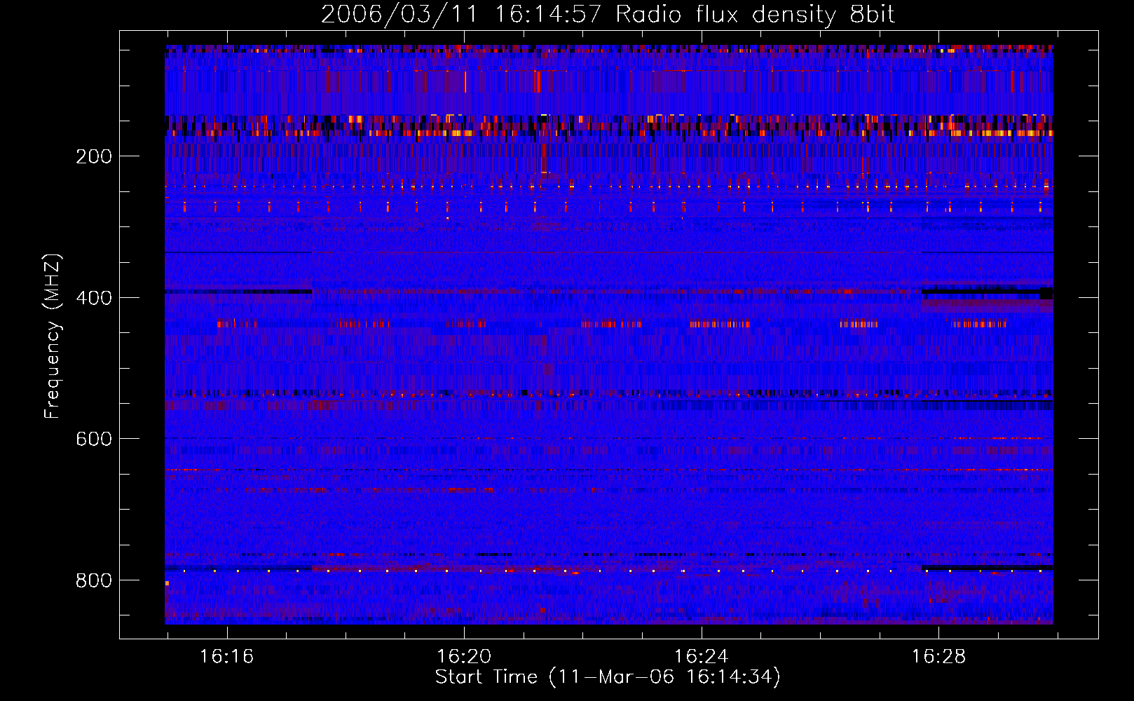The height and width of the screenshot is (701, 1134).
Task: Click the 16:20 time tick label
Action: point(464,657)
